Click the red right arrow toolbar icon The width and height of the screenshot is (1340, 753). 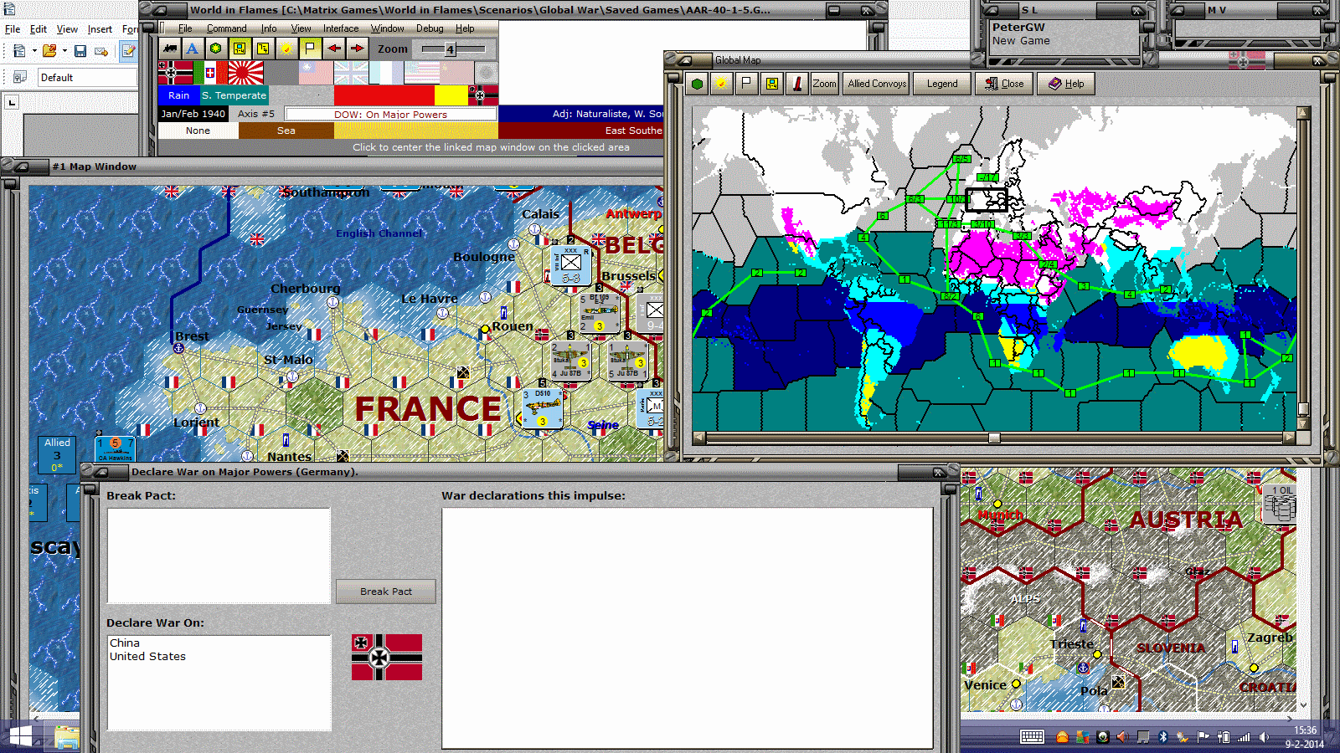[358, 49]
